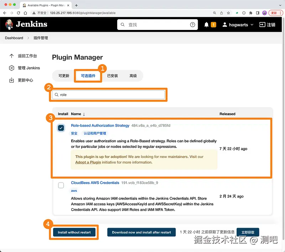Click the 安全 category tag

pos(74,133)
